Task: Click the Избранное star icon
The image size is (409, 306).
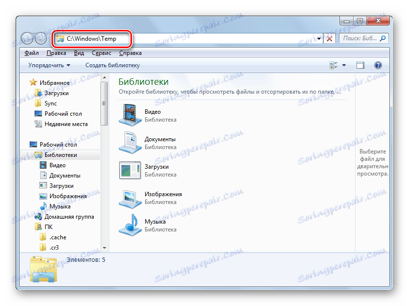Action: (33, 82)
